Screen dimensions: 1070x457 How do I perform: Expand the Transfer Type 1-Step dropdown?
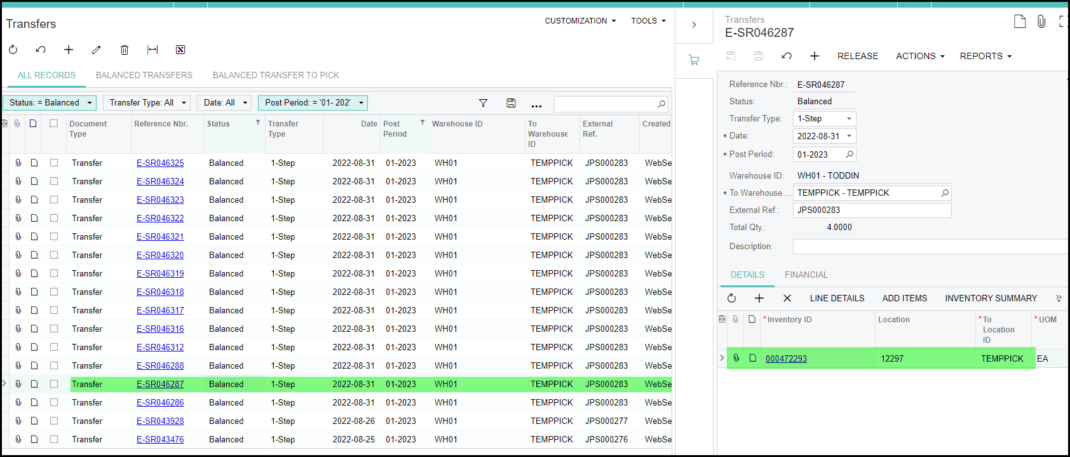coord(849,119)
